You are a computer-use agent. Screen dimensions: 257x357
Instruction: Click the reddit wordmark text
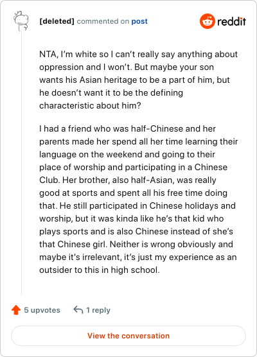click(231, 21)
